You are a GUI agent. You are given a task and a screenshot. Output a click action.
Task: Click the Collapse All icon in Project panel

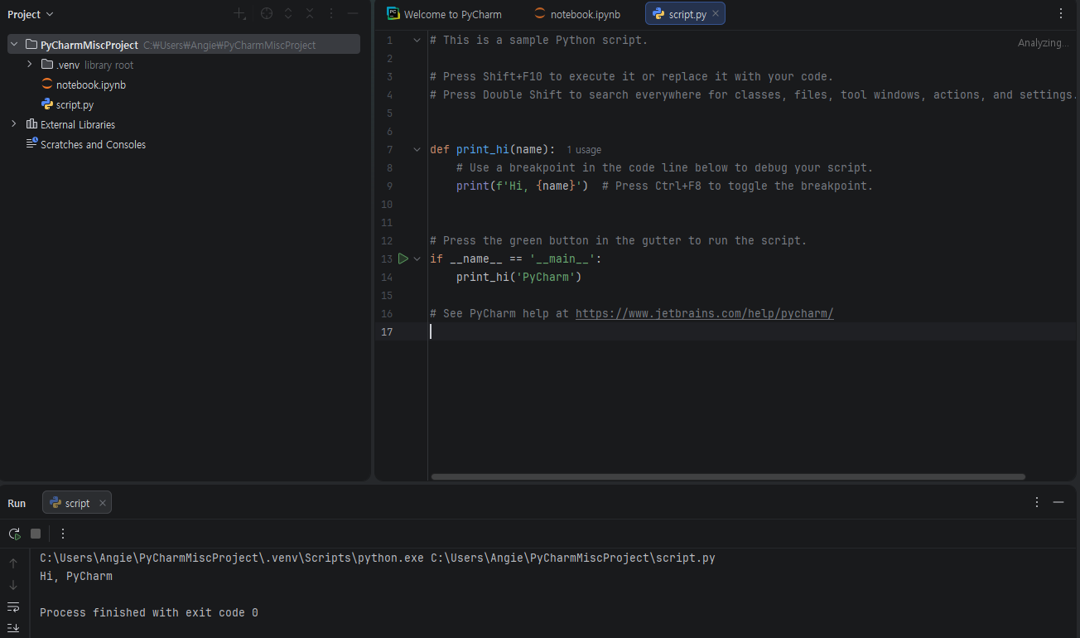(x=310, y=14)
